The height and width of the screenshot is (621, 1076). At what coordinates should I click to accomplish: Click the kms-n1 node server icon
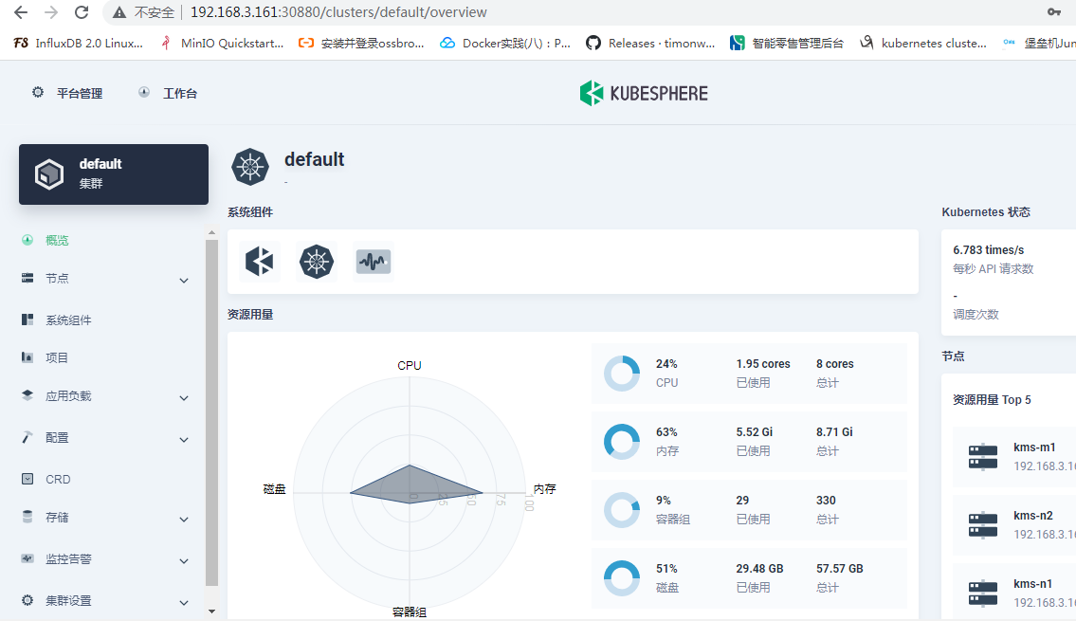[983, 593]
